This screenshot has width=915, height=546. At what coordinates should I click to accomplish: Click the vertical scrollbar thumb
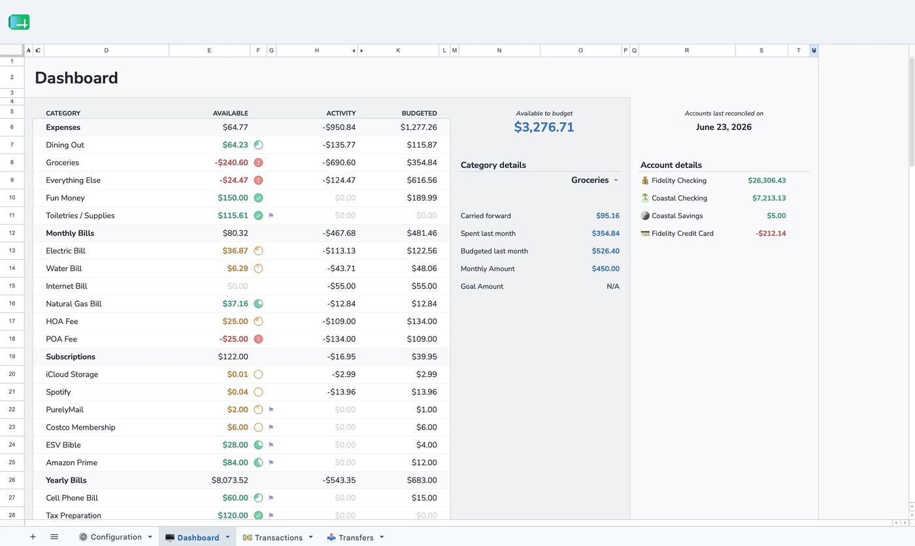click(x=911, y=111)
